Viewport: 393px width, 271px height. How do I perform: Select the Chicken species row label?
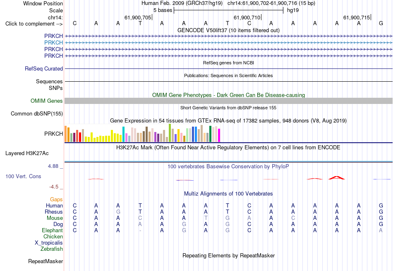[53, 236]
